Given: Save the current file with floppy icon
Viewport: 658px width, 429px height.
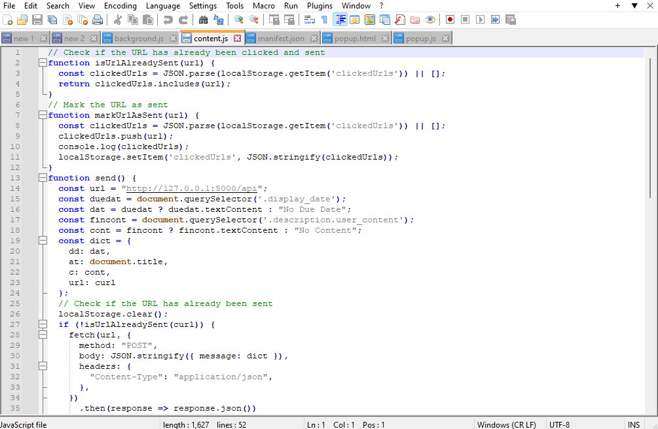Looking at the screenshot, I should click(x=37, y=20).
